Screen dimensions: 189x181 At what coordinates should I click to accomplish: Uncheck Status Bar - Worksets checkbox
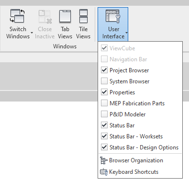[x=104, y=136]
